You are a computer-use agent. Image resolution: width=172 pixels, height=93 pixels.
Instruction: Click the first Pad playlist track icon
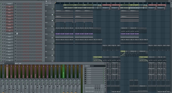point(52,15)
